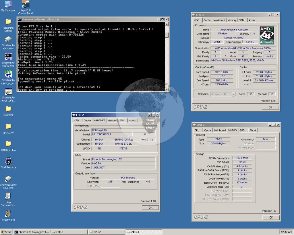The image size is (294, 235).
Task: Click the memory Type value DDR2
Action: [x=218, y=139]
